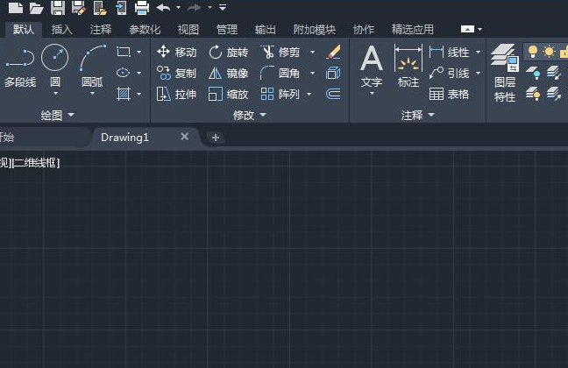Activate the 旋转 (Rotate) tool
The width and height of the screenshot is (568, 368).
228,53
